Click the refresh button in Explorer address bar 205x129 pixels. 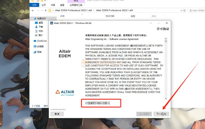(x=184, y=10)
